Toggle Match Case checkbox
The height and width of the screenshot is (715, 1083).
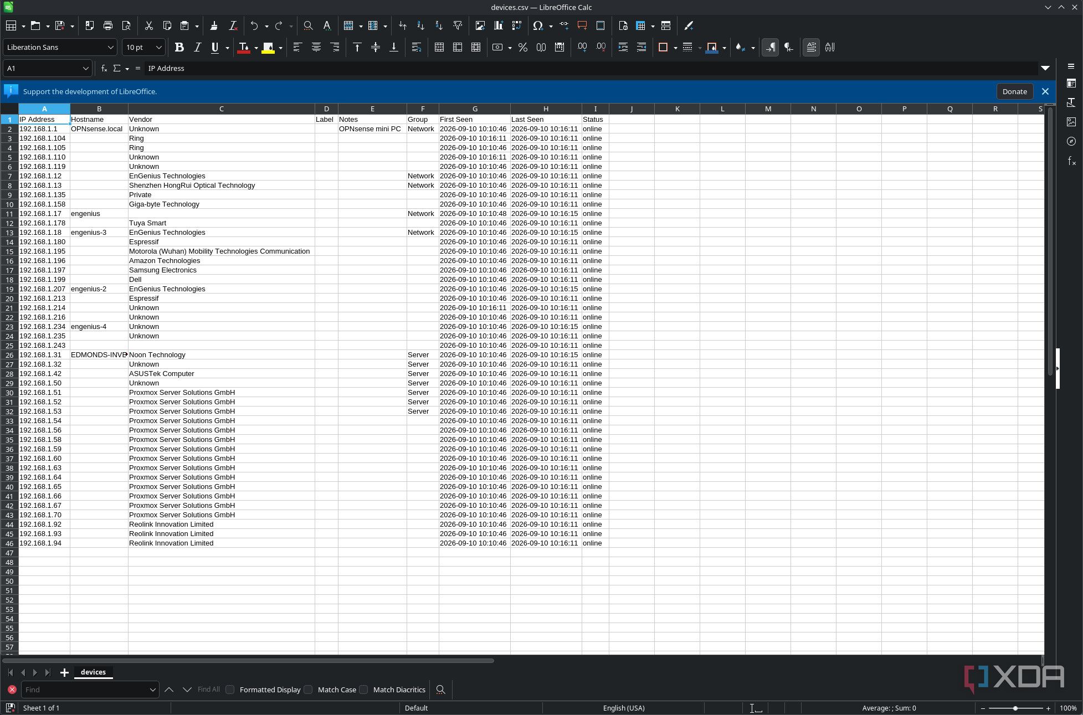click(308, 690)
